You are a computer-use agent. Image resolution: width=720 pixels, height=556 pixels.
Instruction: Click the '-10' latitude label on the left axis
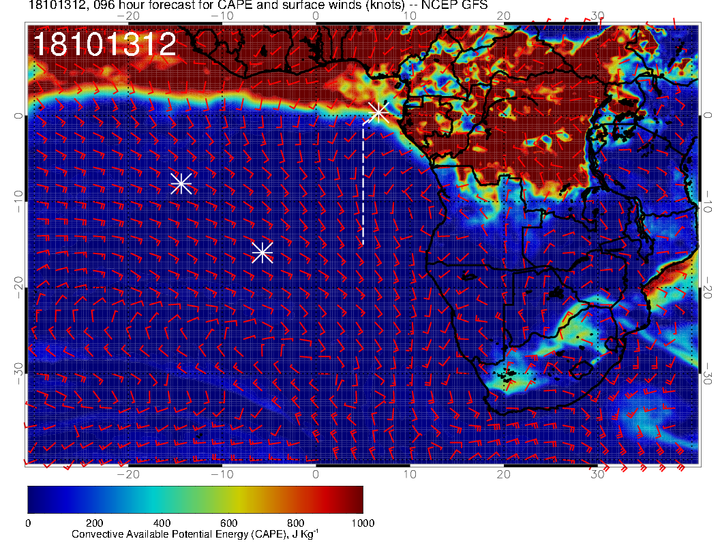[18, 201]
